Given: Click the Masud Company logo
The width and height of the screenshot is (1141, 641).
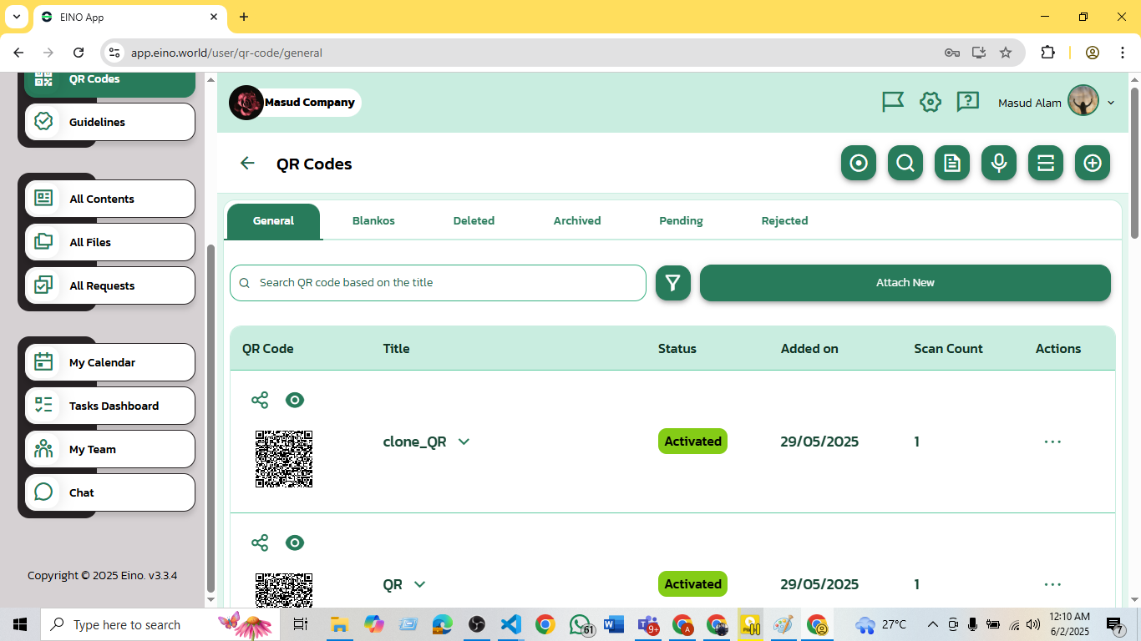Looking at the screenshot, I should [246, 103].
